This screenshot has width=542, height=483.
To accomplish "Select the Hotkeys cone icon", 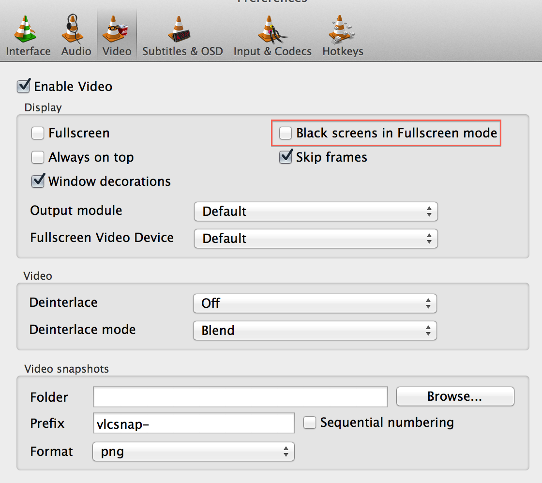I will pyautogui.click(x=342, y=30).
